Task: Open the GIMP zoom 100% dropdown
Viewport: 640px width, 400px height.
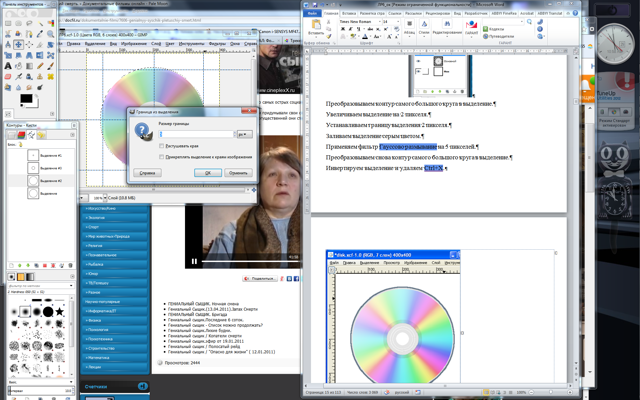Action: 105,198
